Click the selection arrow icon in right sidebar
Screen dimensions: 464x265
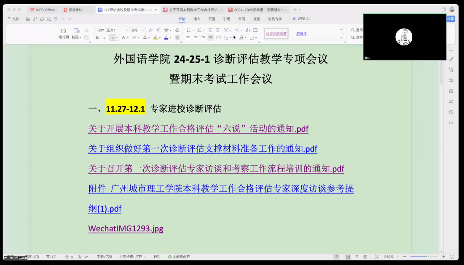451,70
